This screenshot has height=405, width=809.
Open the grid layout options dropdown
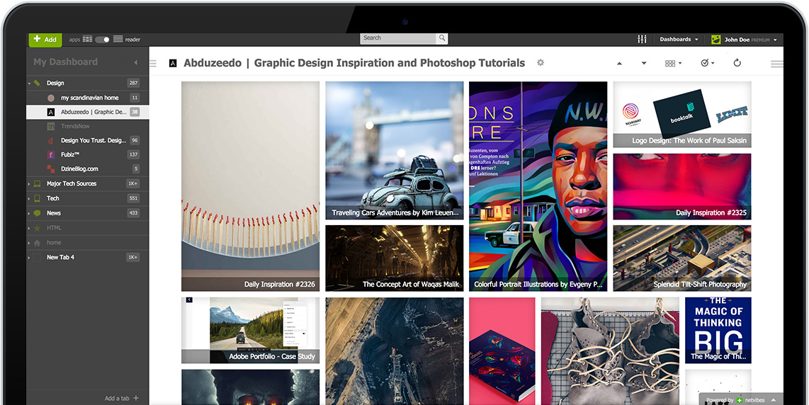673,63
